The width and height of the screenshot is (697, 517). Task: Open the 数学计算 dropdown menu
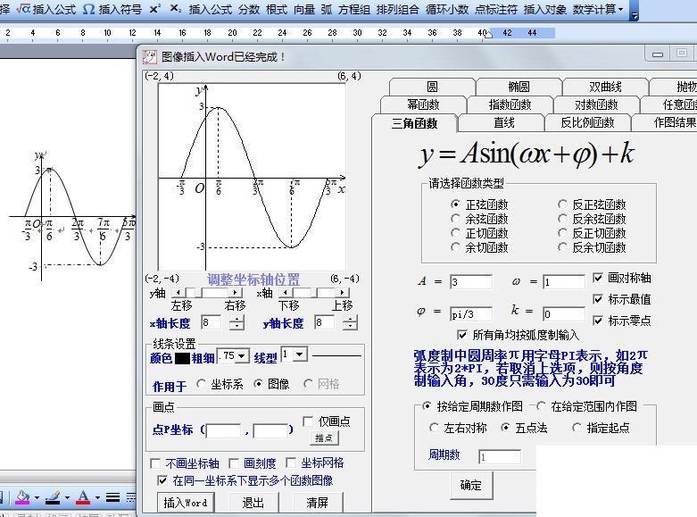[x=598, y=9]
